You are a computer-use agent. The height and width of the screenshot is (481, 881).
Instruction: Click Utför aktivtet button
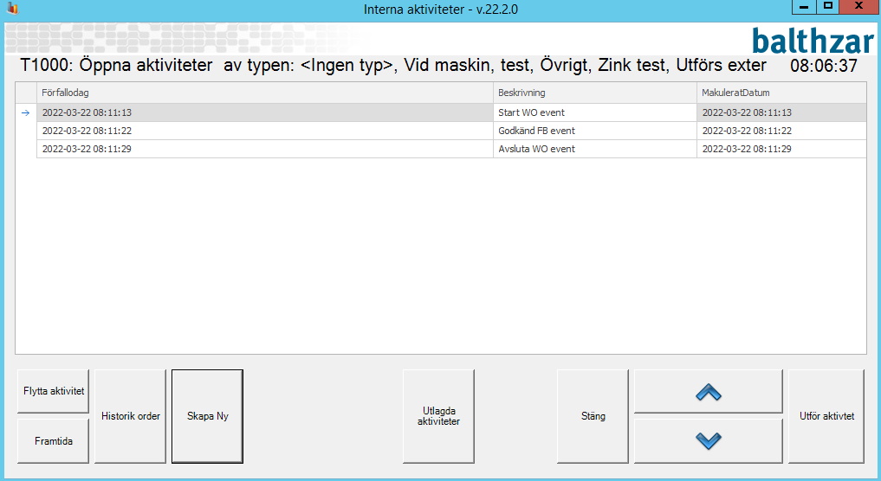pos(826,416)
